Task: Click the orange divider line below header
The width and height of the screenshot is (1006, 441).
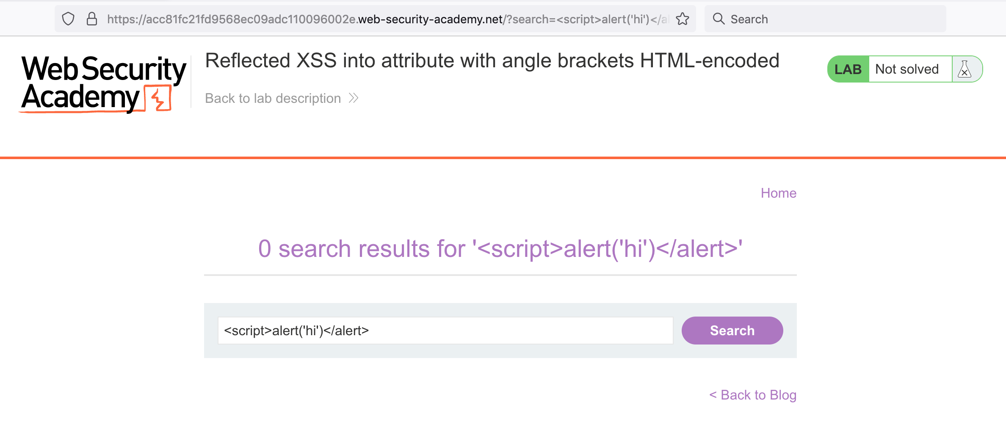Action: (503, 158)
